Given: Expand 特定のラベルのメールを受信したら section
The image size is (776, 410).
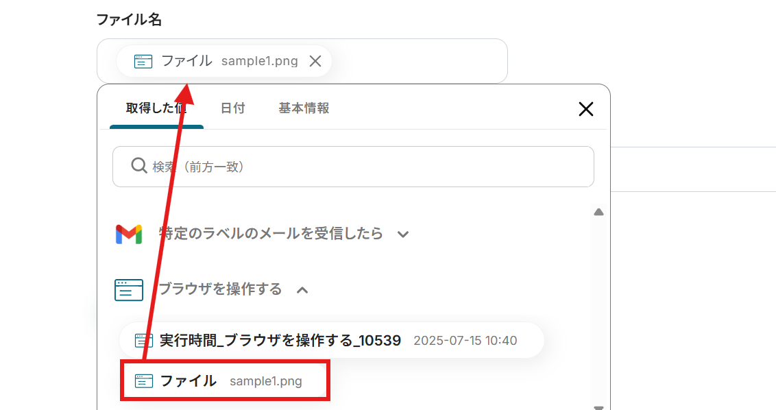Looking at the screenshot, I should pos(271,234).
